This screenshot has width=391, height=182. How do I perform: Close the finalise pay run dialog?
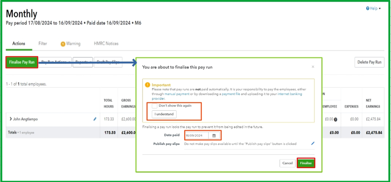point(313,67)
